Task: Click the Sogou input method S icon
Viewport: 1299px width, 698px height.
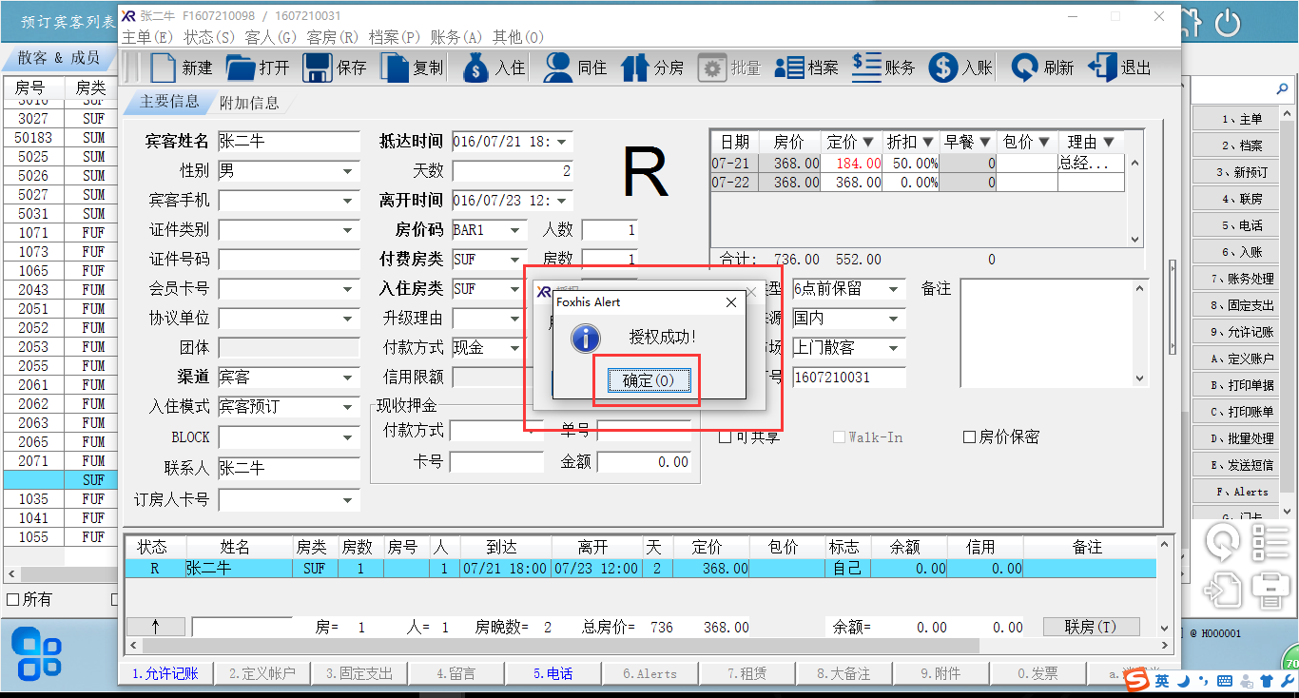Action: [1136, 681]
